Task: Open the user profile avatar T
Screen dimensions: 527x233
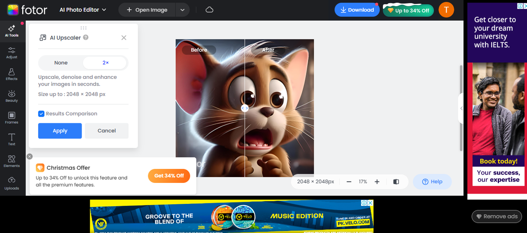Action: [x=446, y=10]
